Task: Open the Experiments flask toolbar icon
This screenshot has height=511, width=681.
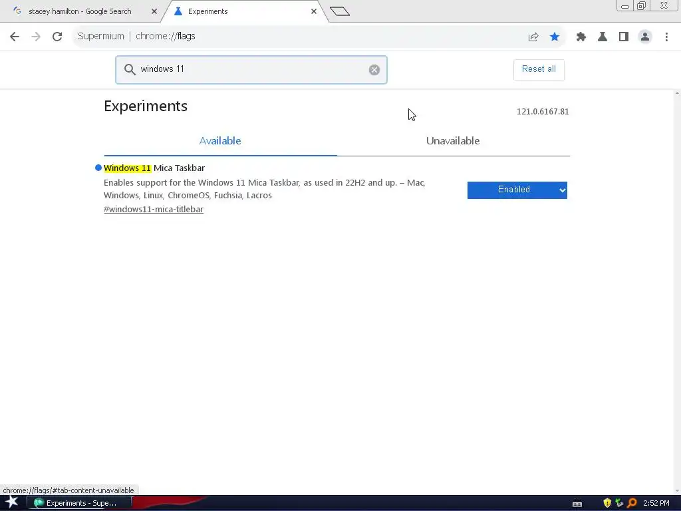Action: click(x=603, y=37)
